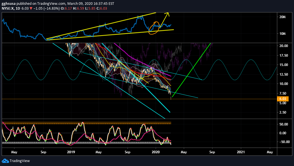Viewport: 294px width, 166px height.
Task: Click the open value O:6.17
Action: (66, 8)
